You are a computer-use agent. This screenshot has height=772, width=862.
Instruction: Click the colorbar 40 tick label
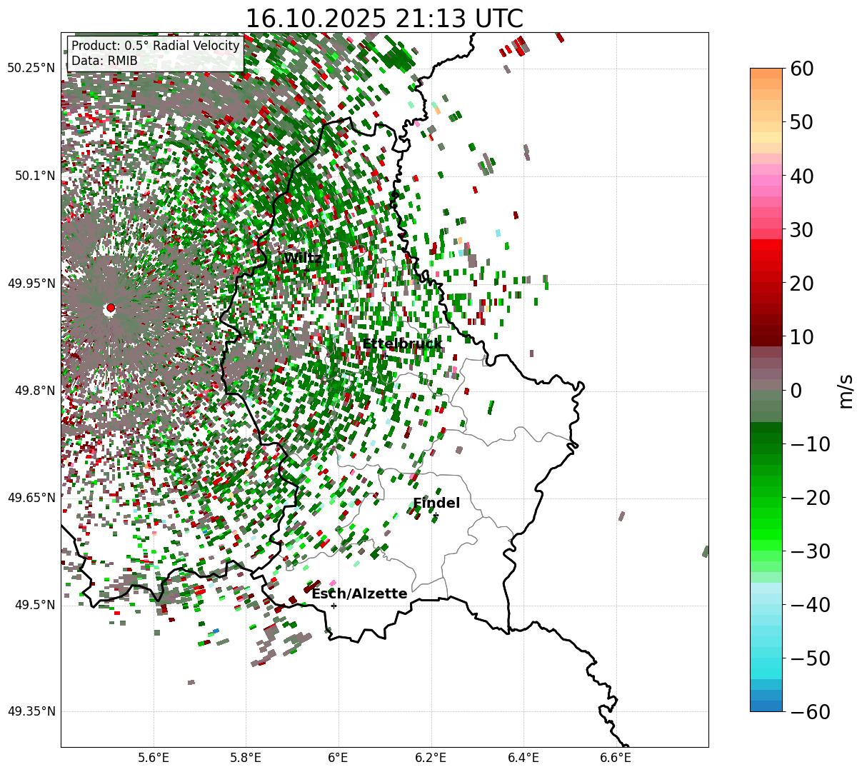coord(801,176)
